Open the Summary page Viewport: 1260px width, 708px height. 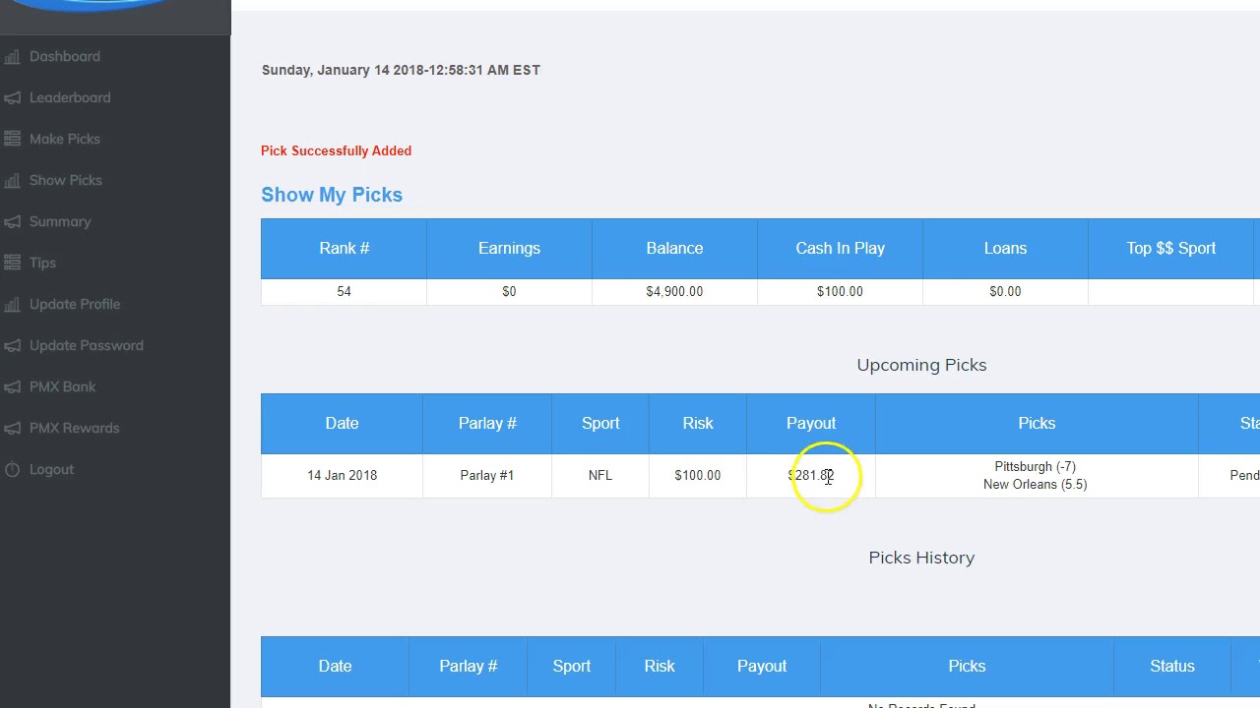coord(60,222)
